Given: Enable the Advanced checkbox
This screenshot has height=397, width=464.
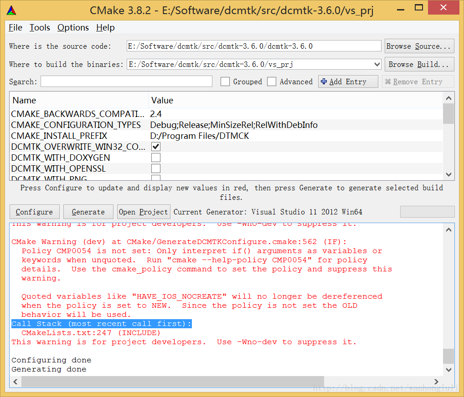Looking at the screenshot, I should coord(272,81).
